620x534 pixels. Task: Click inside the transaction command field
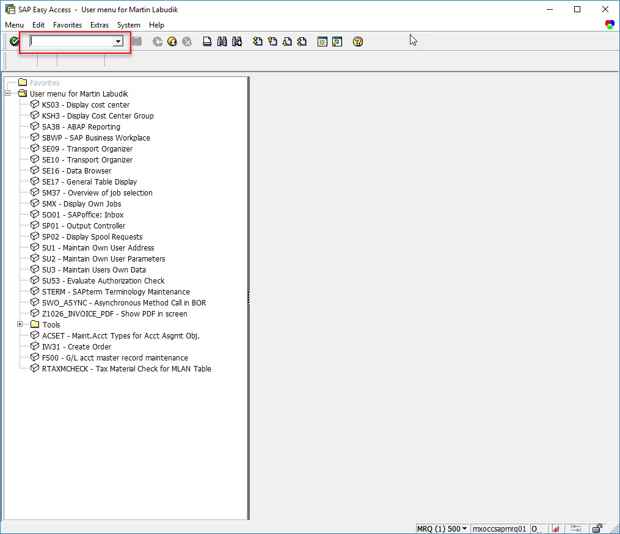[71, 41]
